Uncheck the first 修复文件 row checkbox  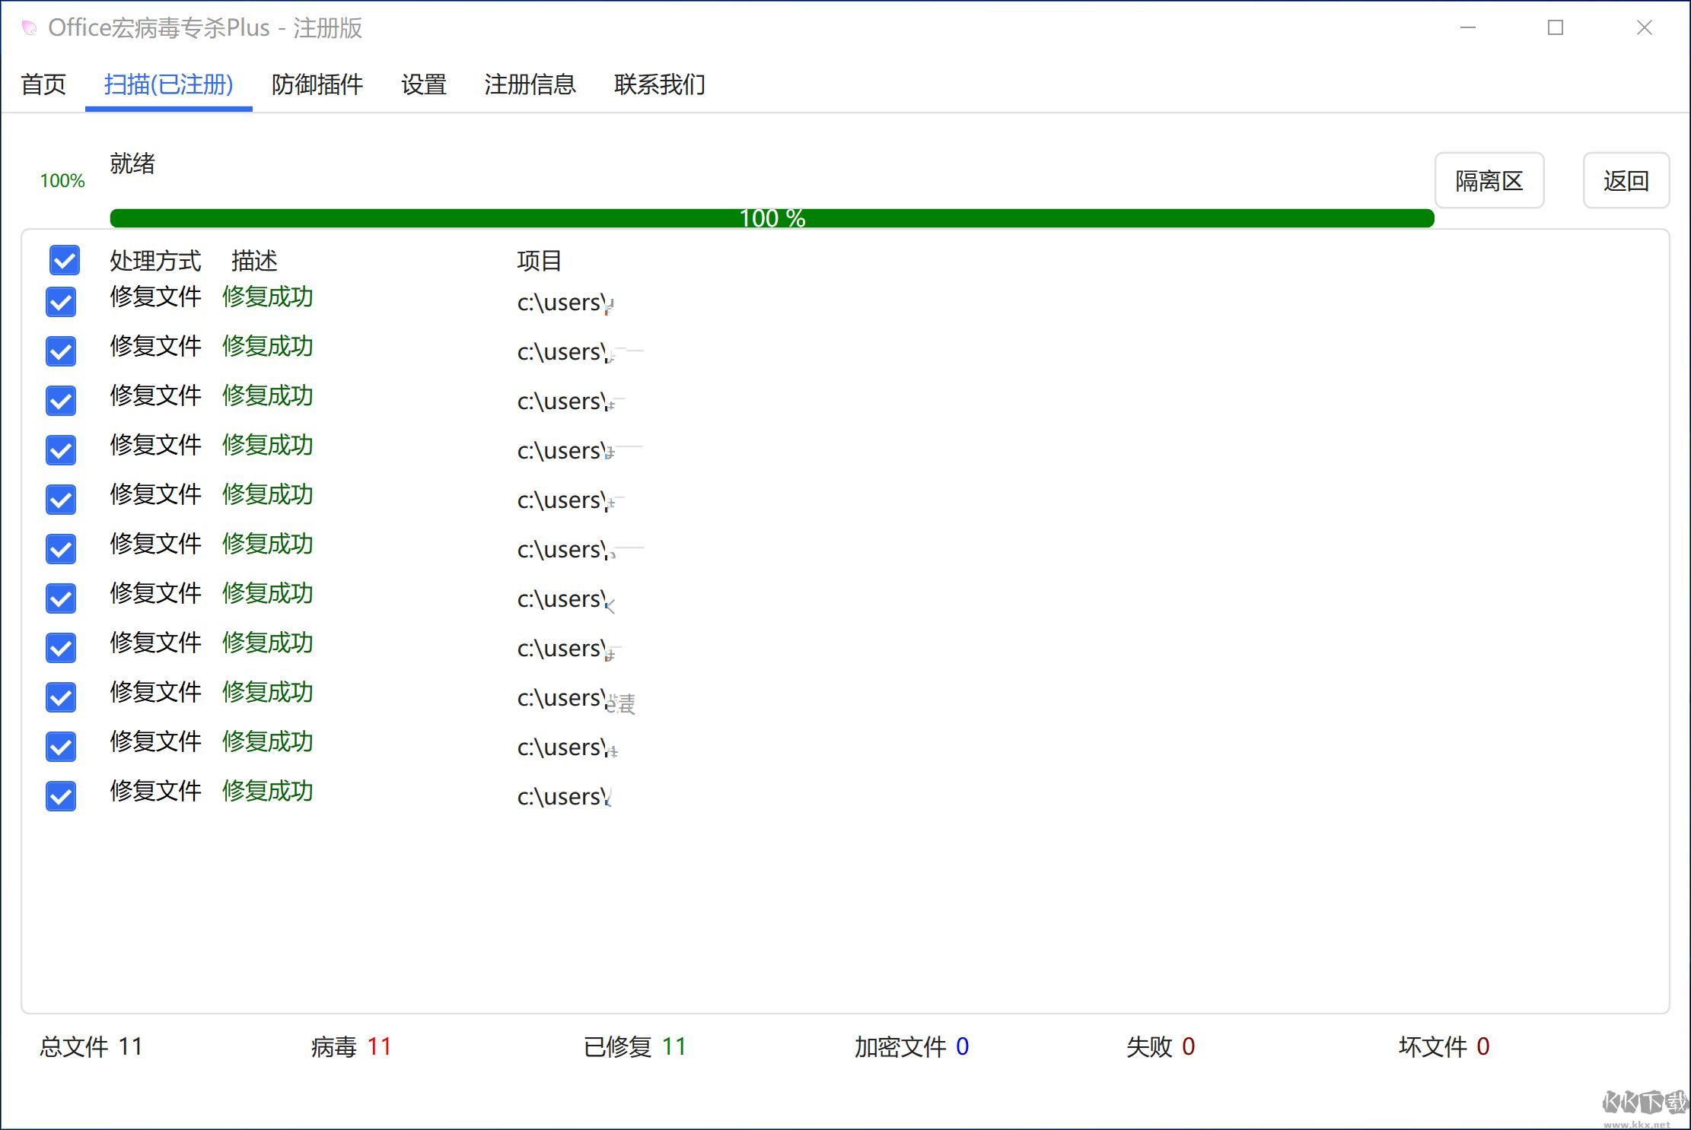pyautogui.click(x=61, y=302)
